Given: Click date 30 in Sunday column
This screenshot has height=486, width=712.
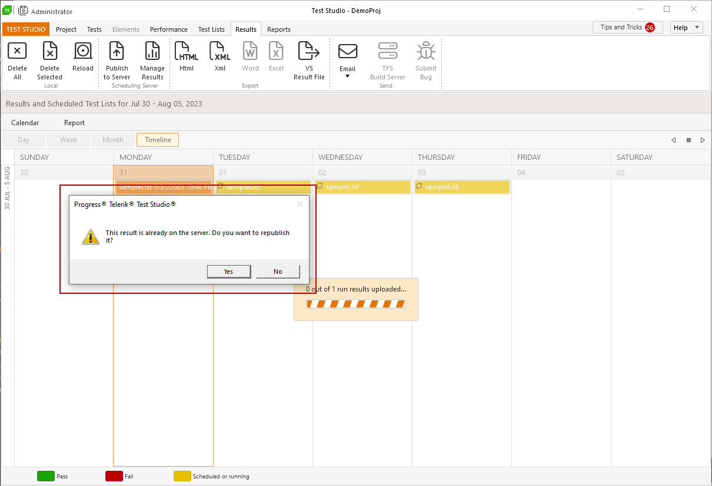Looking at the screenshot, I should click(24, 173).
